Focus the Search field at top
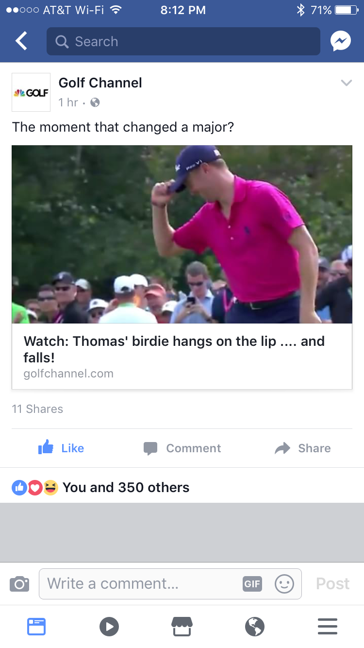 183,41
